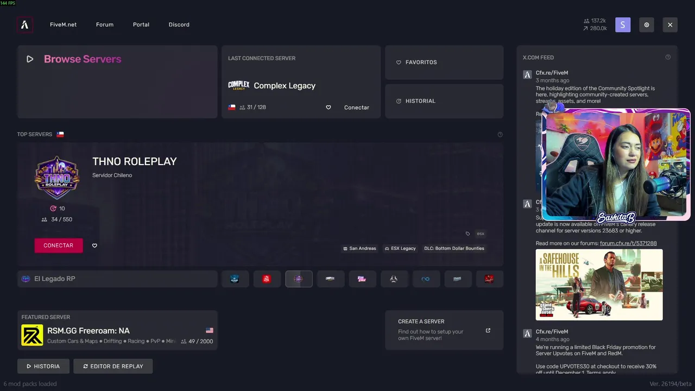Open the Favoritos list
The image size is (695, 391).
(444, 62)
